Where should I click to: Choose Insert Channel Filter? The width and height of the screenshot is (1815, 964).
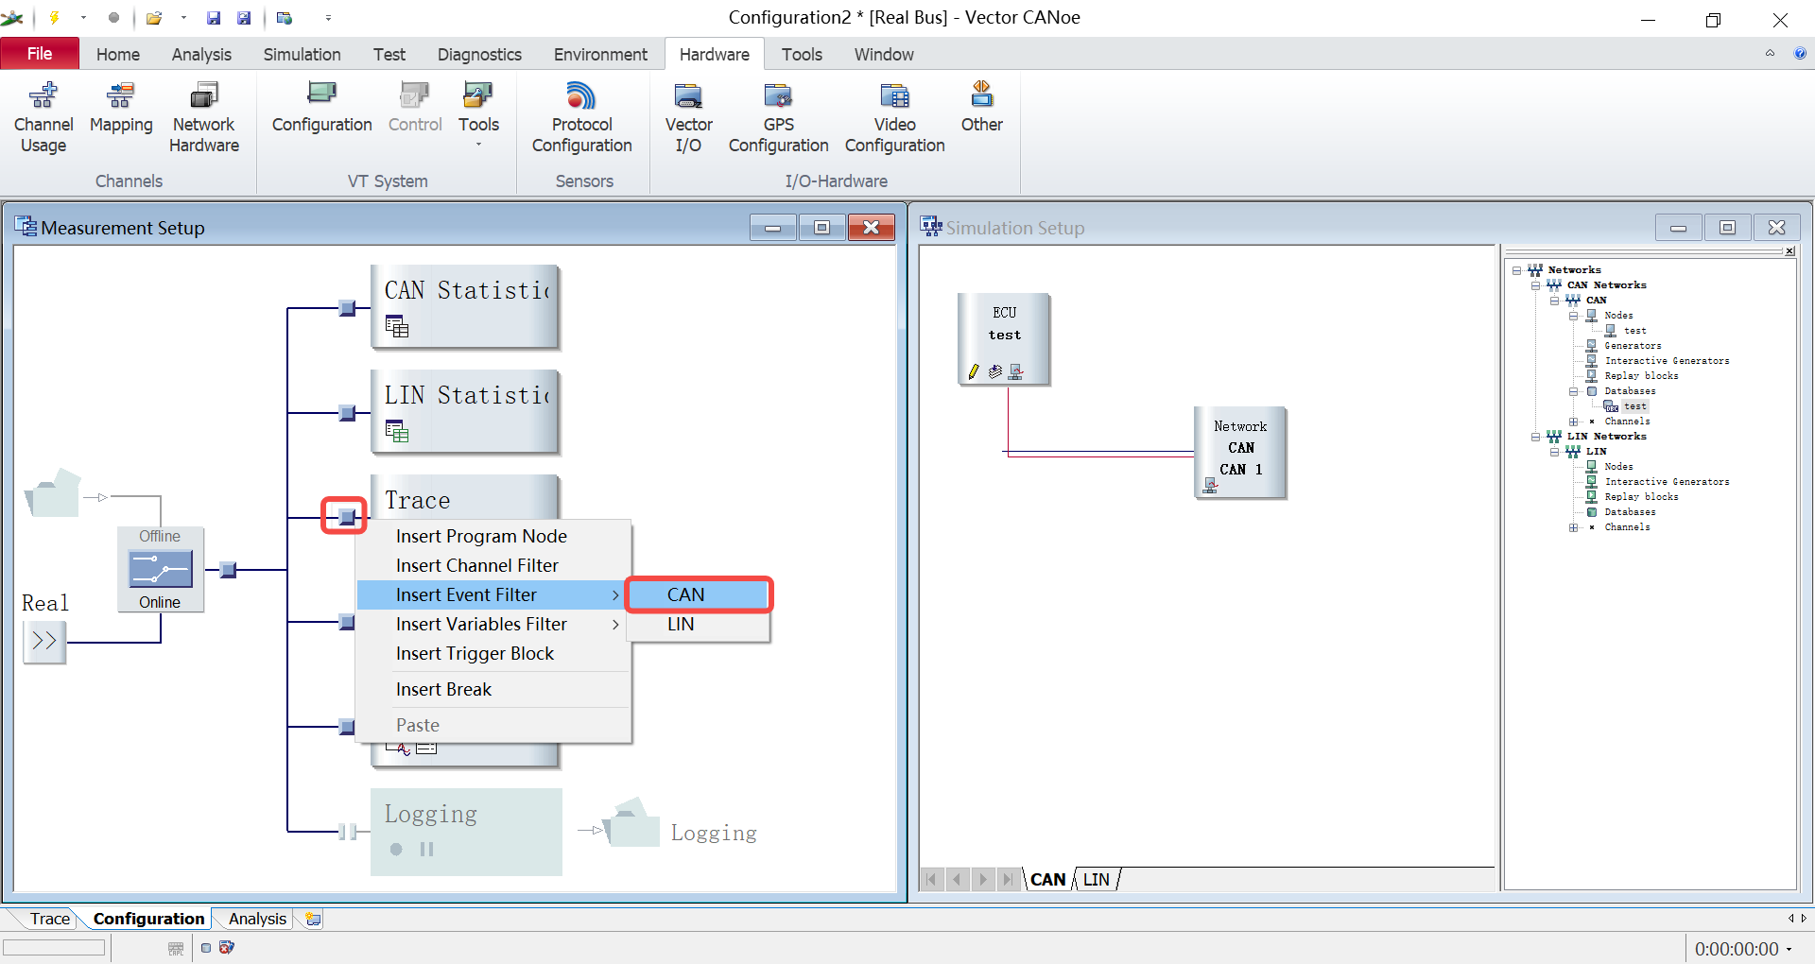pos(493,565)
